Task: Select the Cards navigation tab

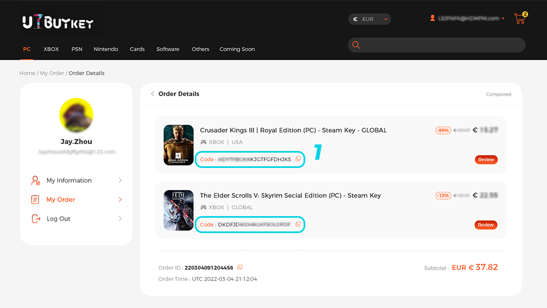Action: pos(137,49)
